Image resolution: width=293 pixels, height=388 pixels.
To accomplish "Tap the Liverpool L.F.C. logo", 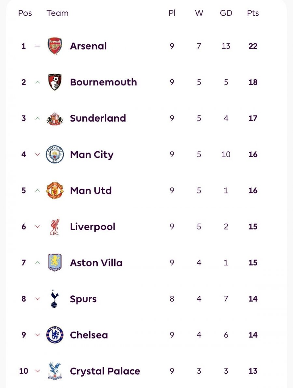I will pyautogui.click(x=55, y=227).
